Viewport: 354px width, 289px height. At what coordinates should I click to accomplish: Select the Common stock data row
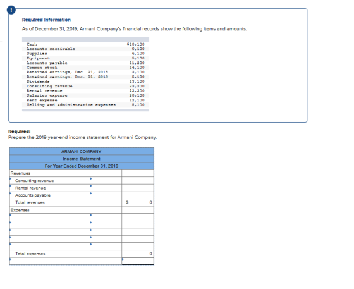(x=85, y=68)
